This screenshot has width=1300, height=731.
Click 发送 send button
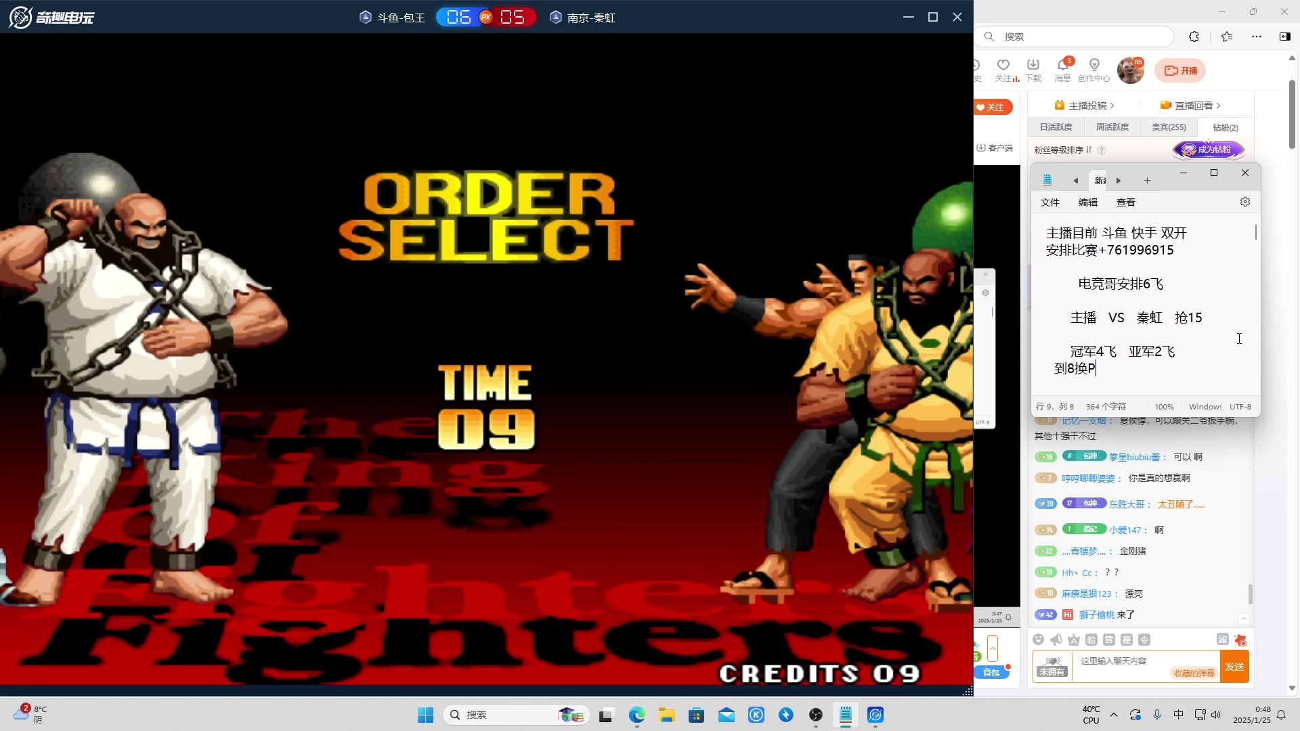(1234, 667)
